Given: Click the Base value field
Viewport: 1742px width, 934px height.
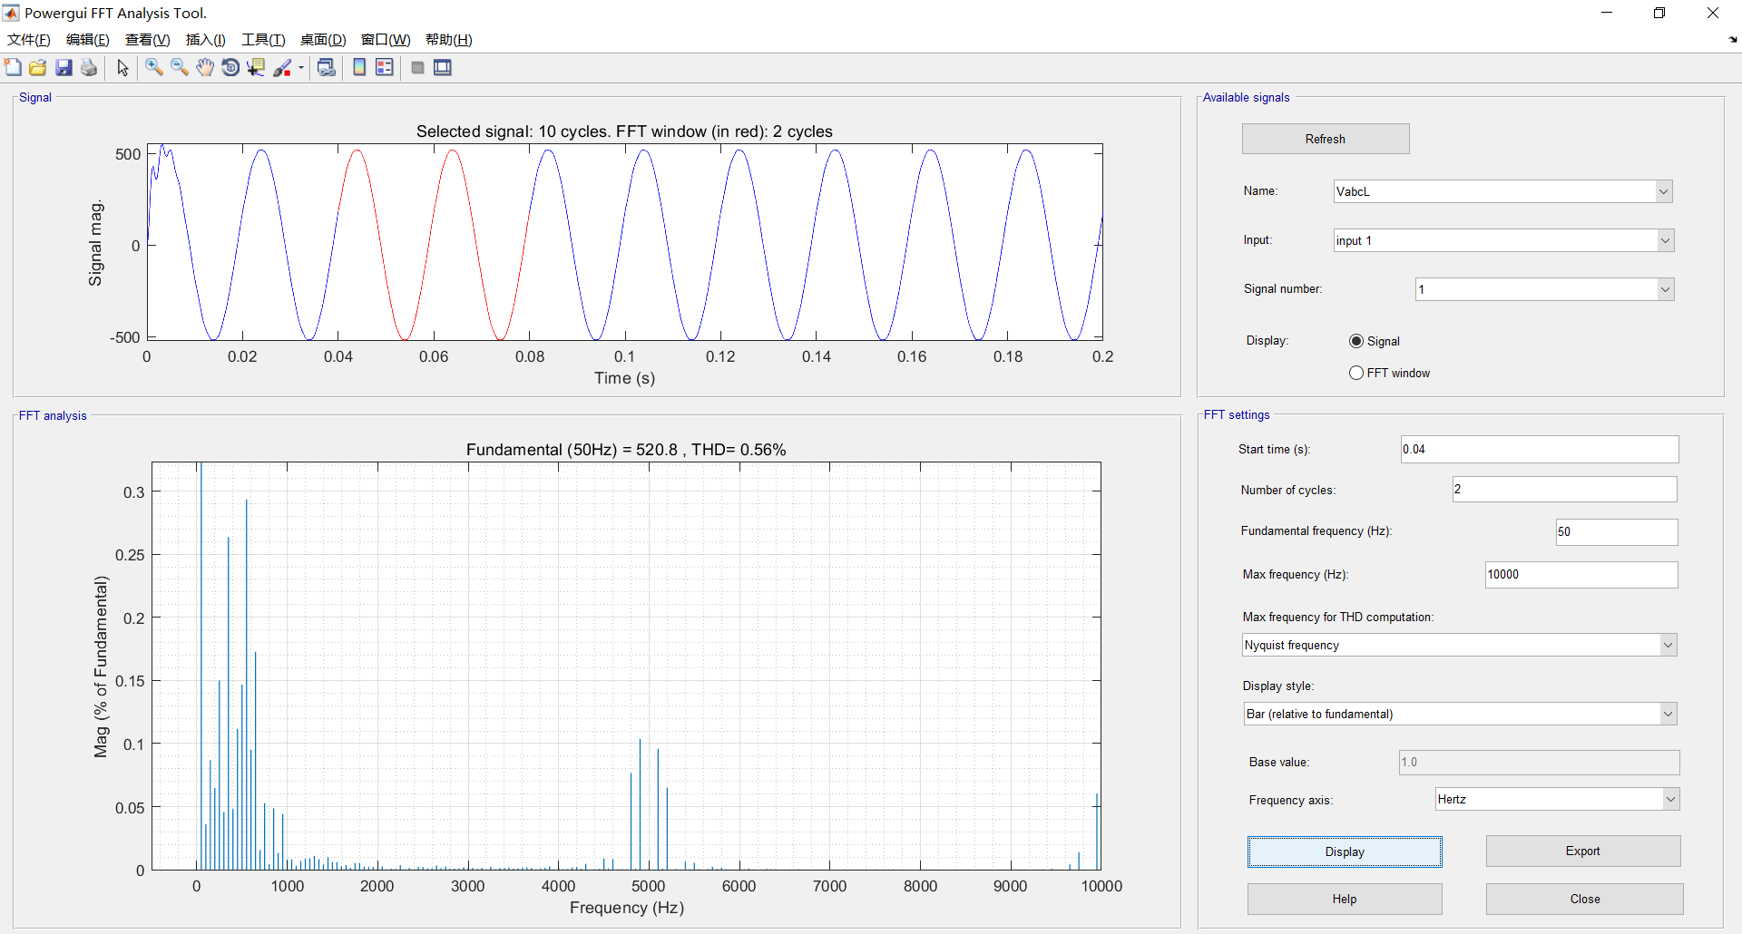Looking at the screenshot, I should point(1539,762).
